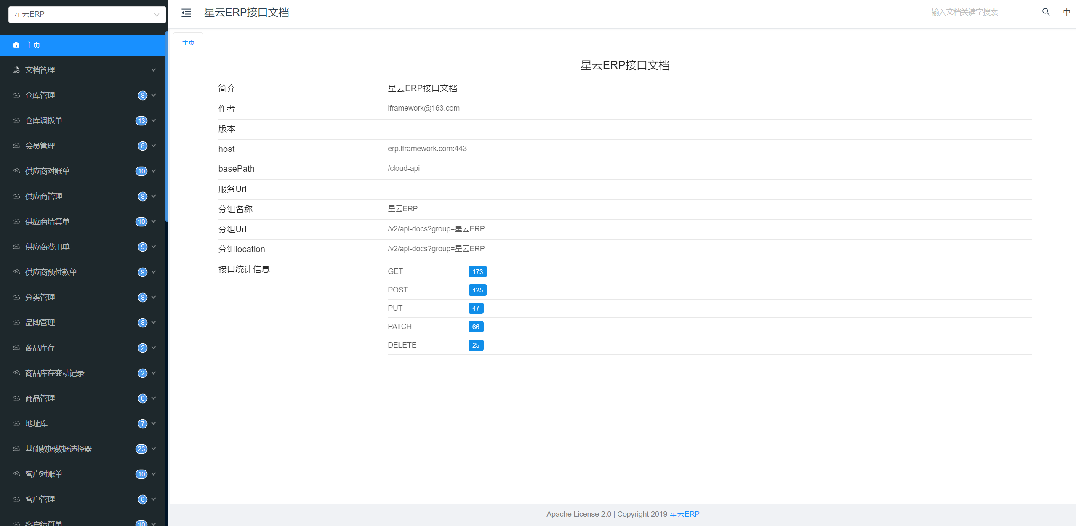Expand the 基础数据数据选择器 chevron

point(153,449)
